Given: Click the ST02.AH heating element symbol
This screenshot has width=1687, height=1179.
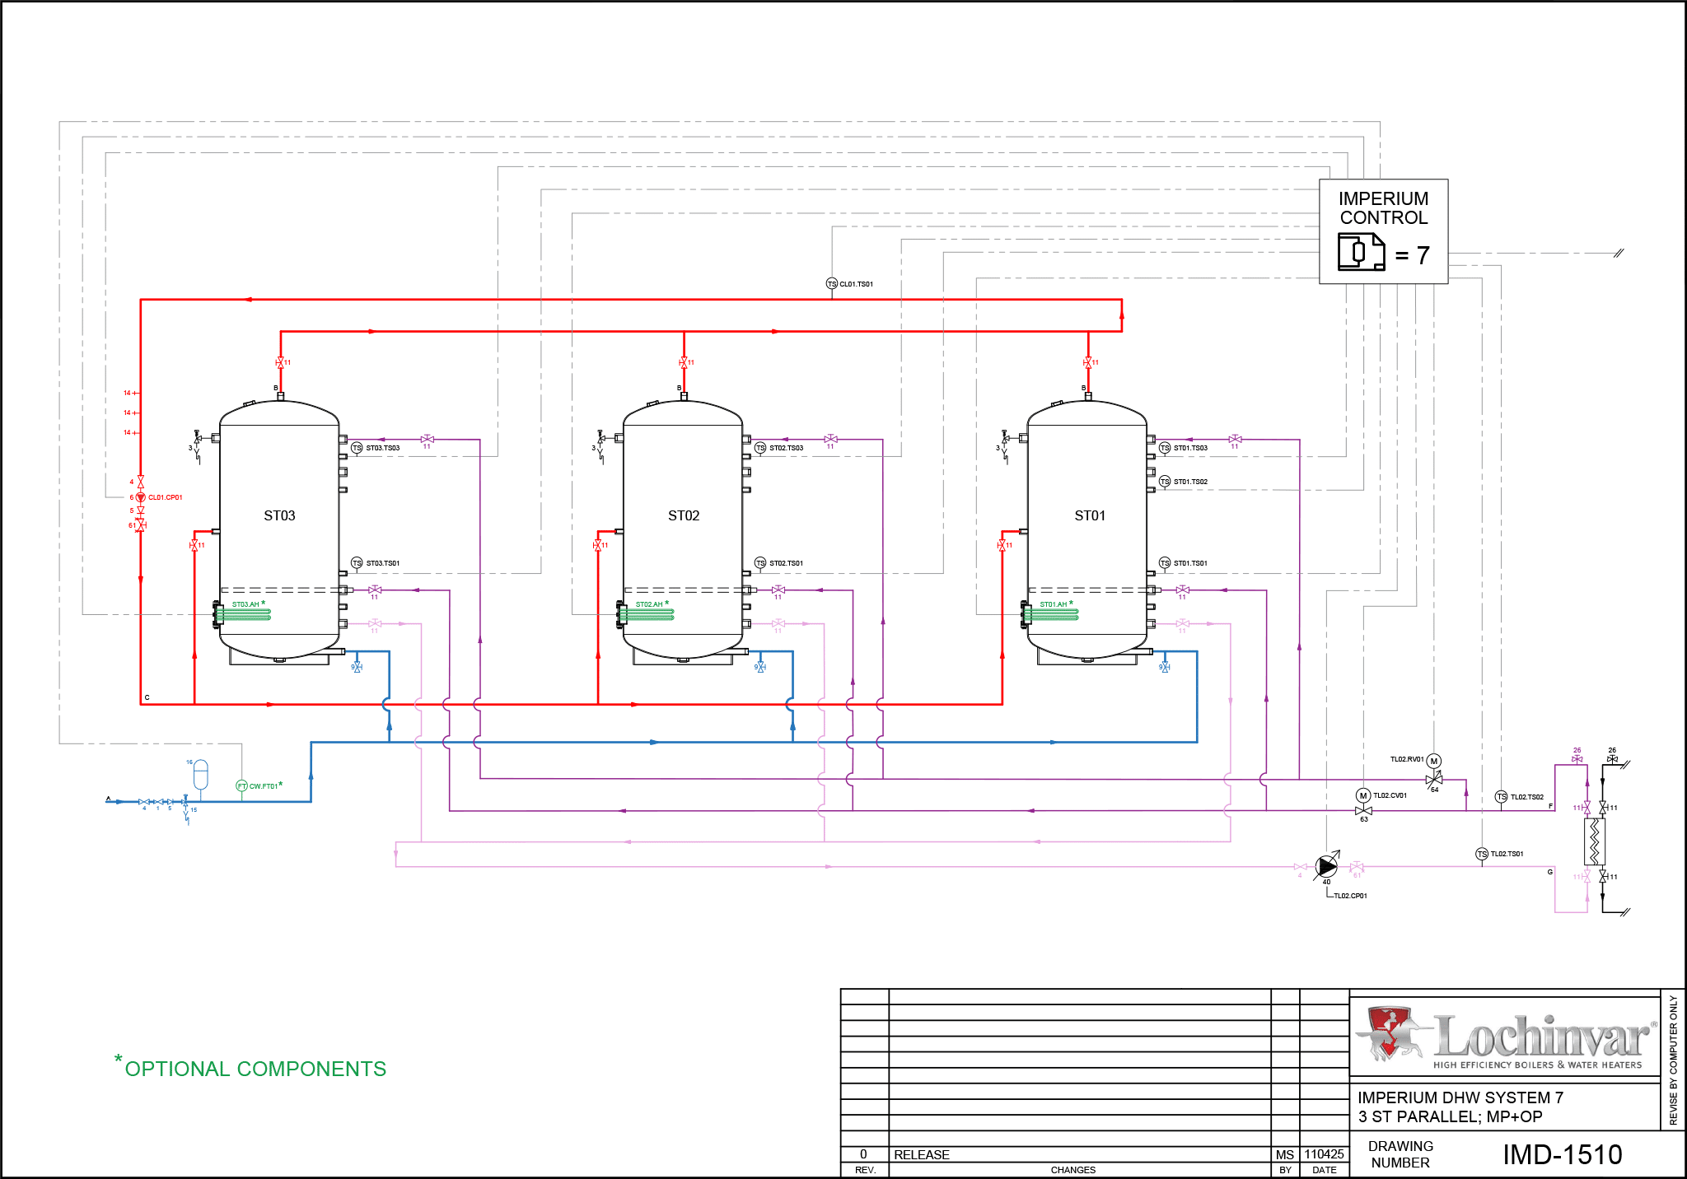Looking at the screenshot, I should click(647, 614).
